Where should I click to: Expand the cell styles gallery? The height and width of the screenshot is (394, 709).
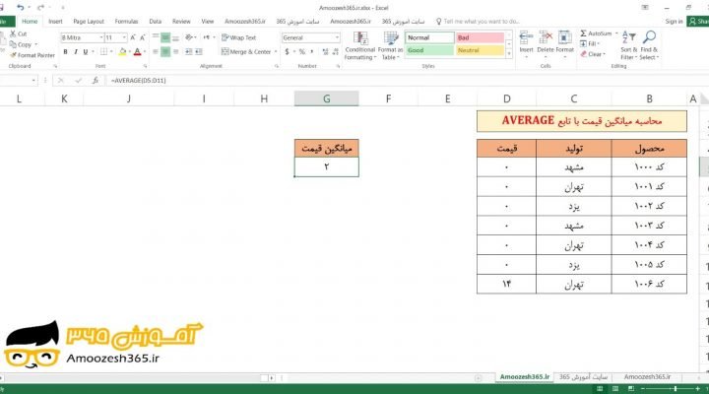pyautogui.click(x=509, y=54)
